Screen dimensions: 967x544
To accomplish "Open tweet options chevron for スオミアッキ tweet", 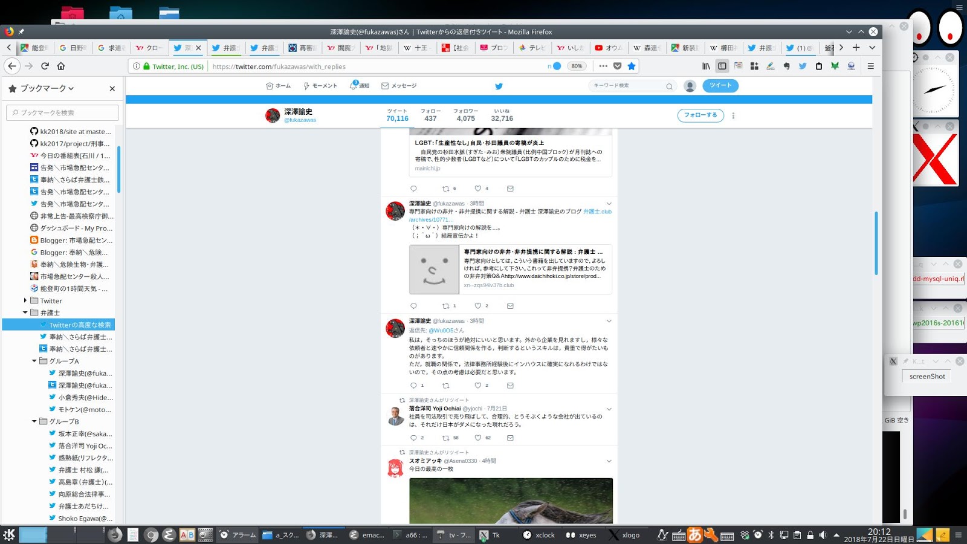I will pos(609,461).
